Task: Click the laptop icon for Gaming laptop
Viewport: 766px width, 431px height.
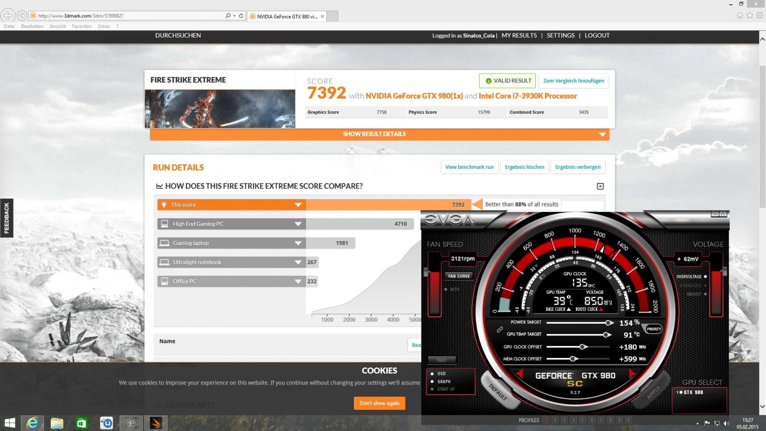Action: click(164, 243)
